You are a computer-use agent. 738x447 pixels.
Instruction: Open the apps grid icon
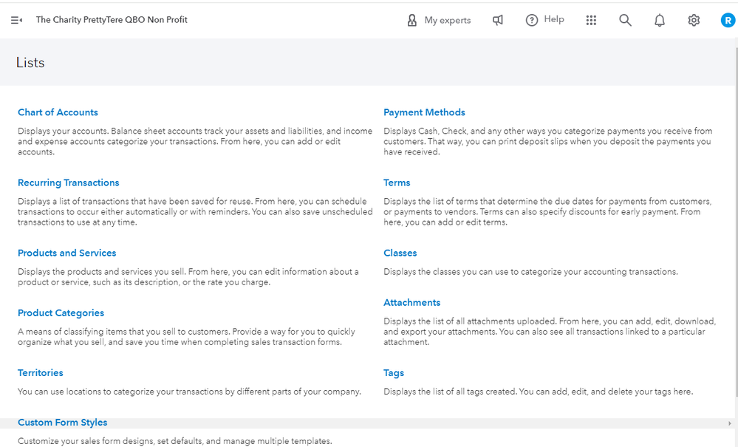pyautogui.click(x=591, y=21)
